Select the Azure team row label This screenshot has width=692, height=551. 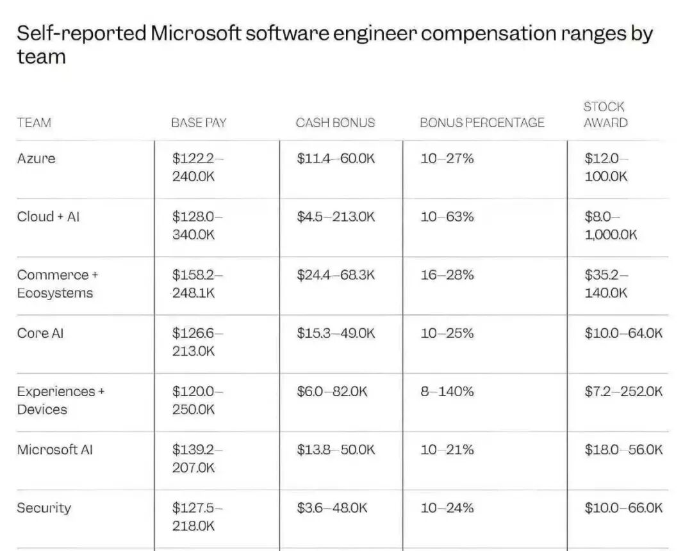[x=37, y=158]
